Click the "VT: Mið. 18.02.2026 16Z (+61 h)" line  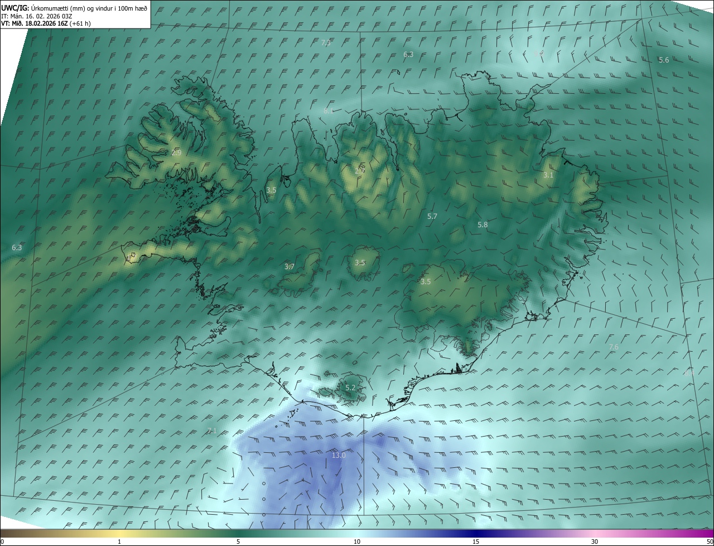46,23
